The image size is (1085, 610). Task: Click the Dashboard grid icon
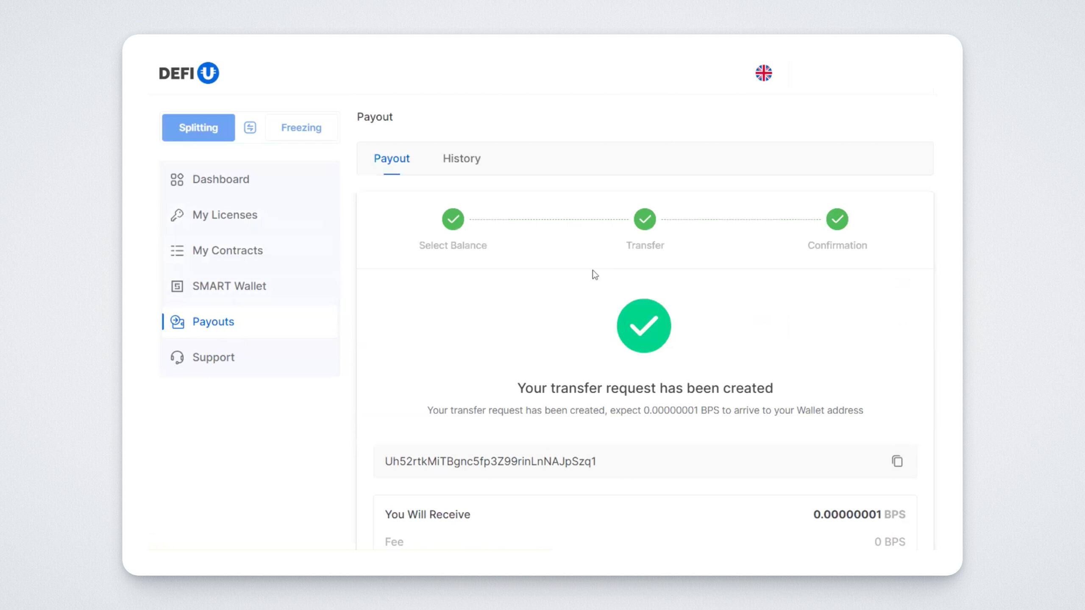click(x=177, y=180)
